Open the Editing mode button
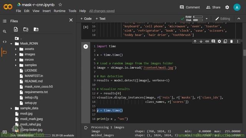The image size is (246, 138). pos(223,19)
